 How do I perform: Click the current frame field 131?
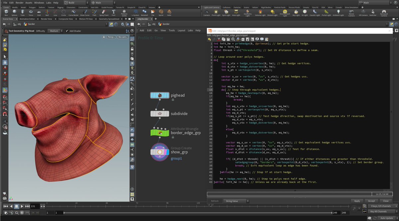[34, 206]
